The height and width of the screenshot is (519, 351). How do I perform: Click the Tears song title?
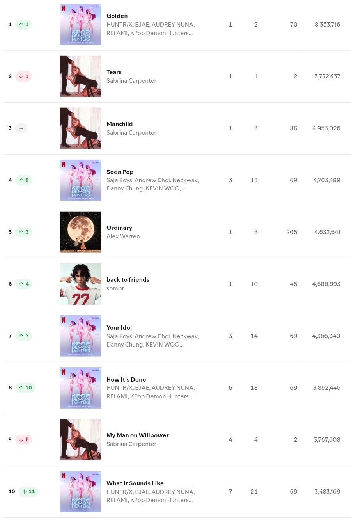tap(114, 72)
